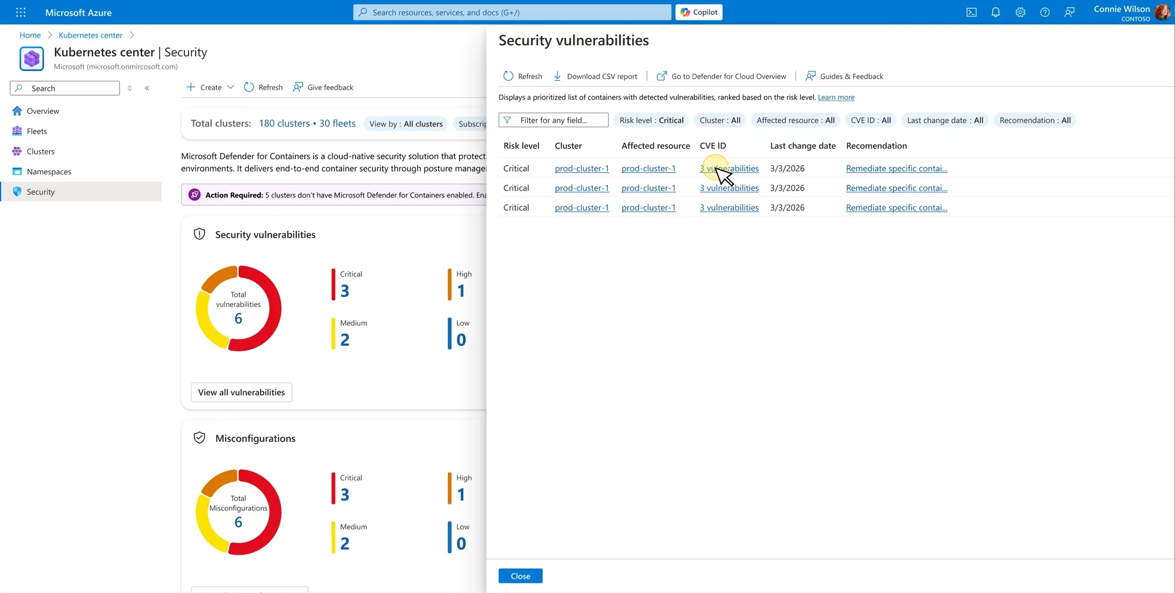Click Give feedback in toolbar
This screenshot has height=593, width=1175.
pos(323,87)
